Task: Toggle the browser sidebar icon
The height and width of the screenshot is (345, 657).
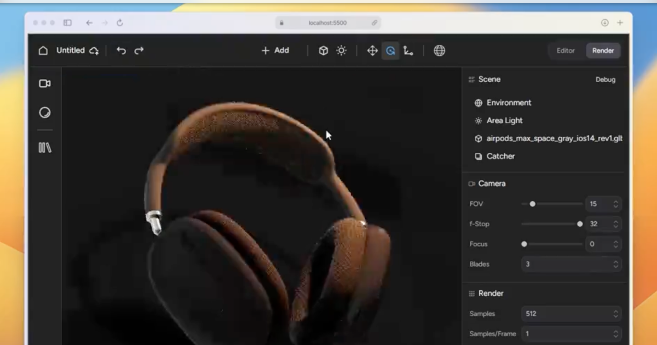Action: (67, 22)
